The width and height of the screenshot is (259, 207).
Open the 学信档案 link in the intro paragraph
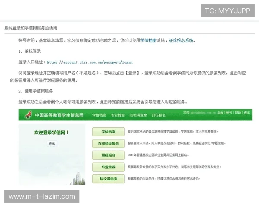(x=148, y=41)
